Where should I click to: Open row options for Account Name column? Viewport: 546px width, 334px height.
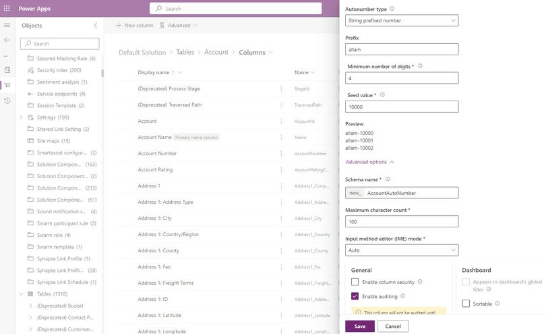point(281,138)
